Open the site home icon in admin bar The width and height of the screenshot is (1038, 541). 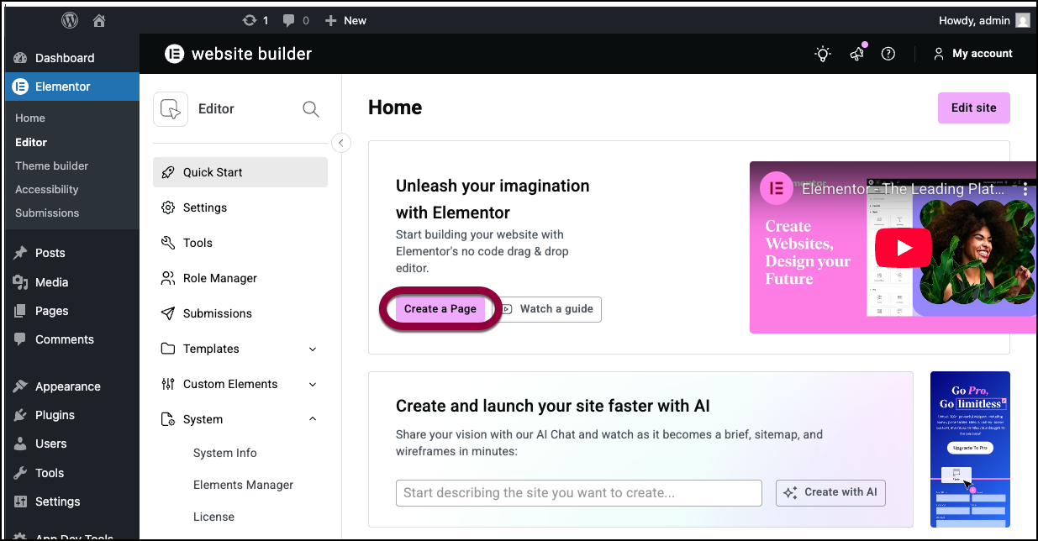(100, 20)
